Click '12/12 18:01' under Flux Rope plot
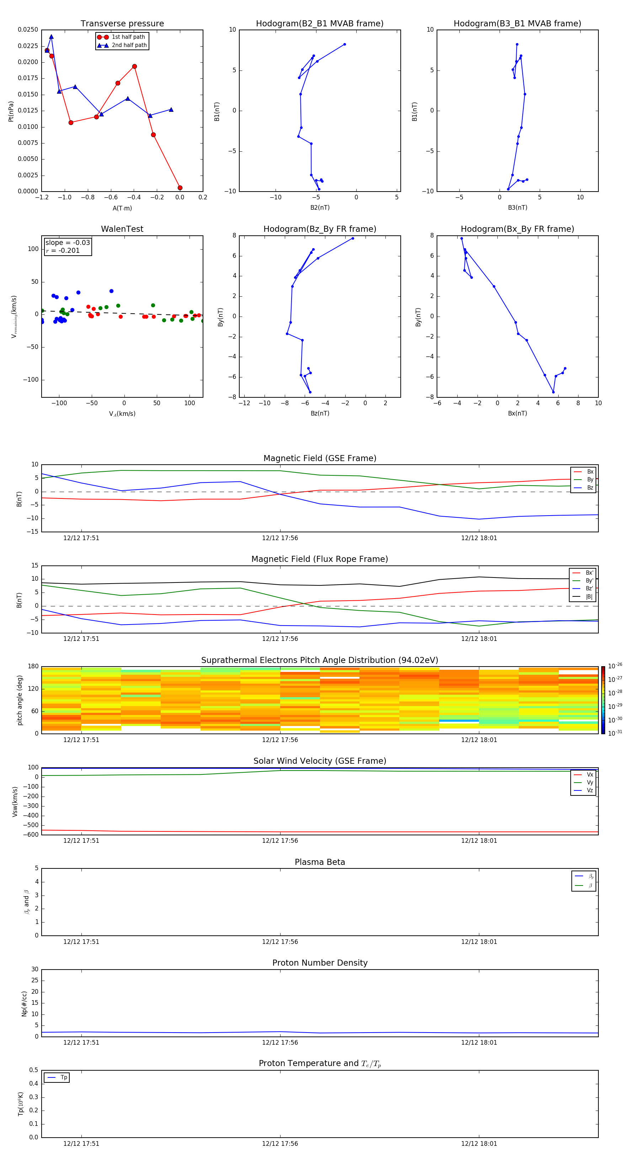 coord(479,638)
